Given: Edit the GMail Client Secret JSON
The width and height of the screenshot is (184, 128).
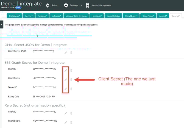Looking at the screenshot, I should (66, 52).
